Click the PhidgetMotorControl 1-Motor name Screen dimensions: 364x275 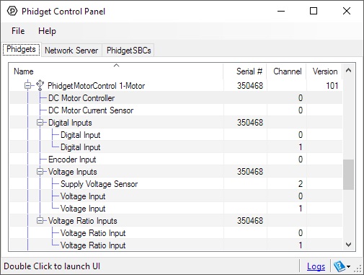click(96, 86)
